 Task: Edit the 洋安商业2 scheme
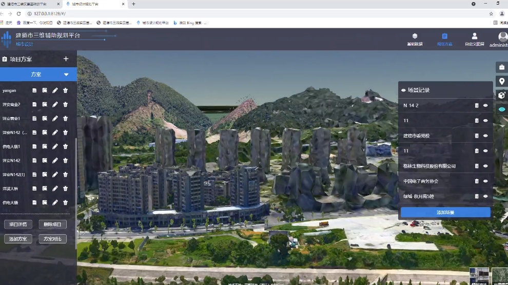pos(55,104)
